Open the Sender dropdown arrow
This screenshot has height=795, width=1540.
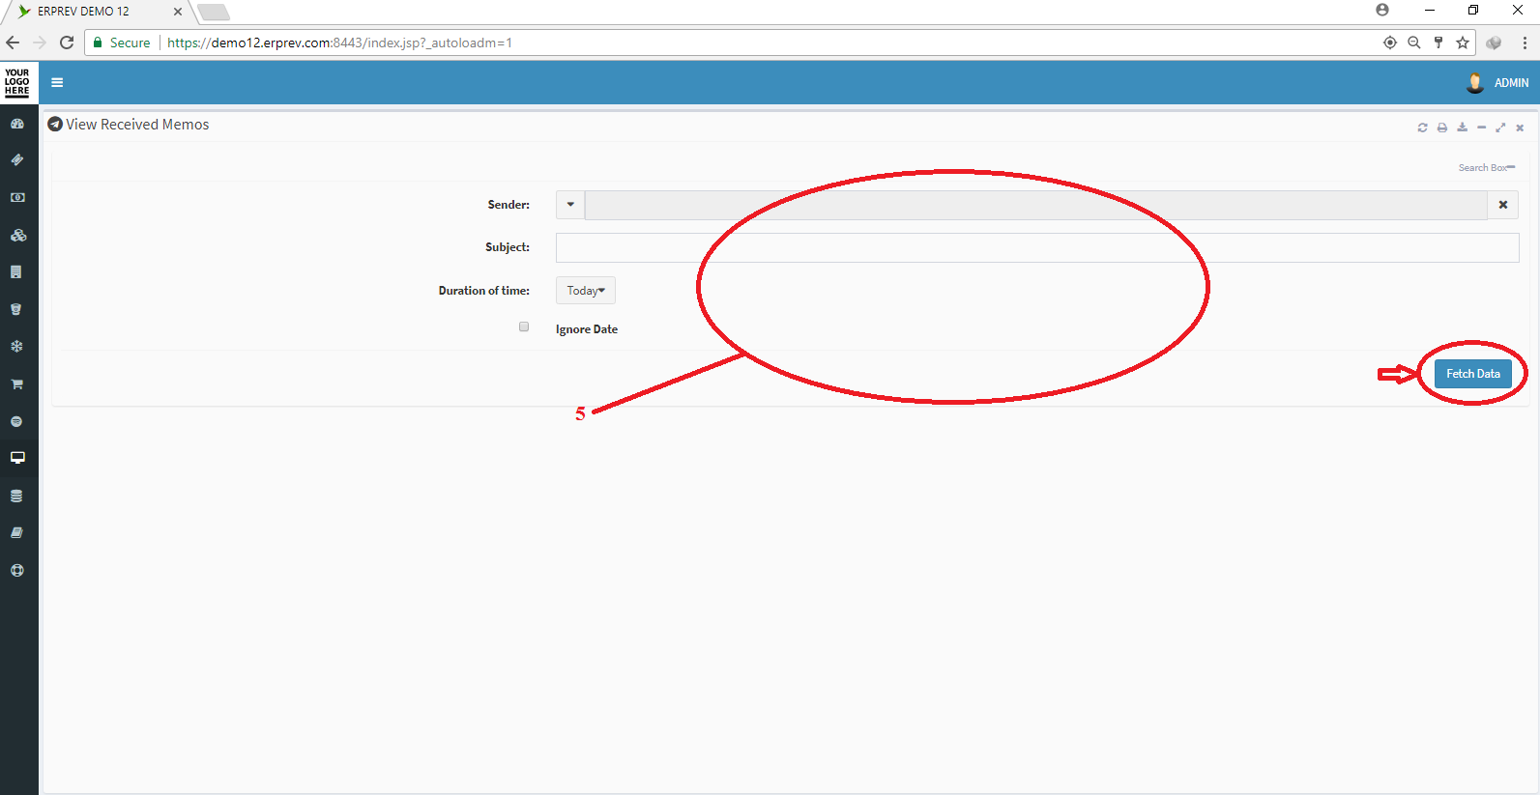570,205
